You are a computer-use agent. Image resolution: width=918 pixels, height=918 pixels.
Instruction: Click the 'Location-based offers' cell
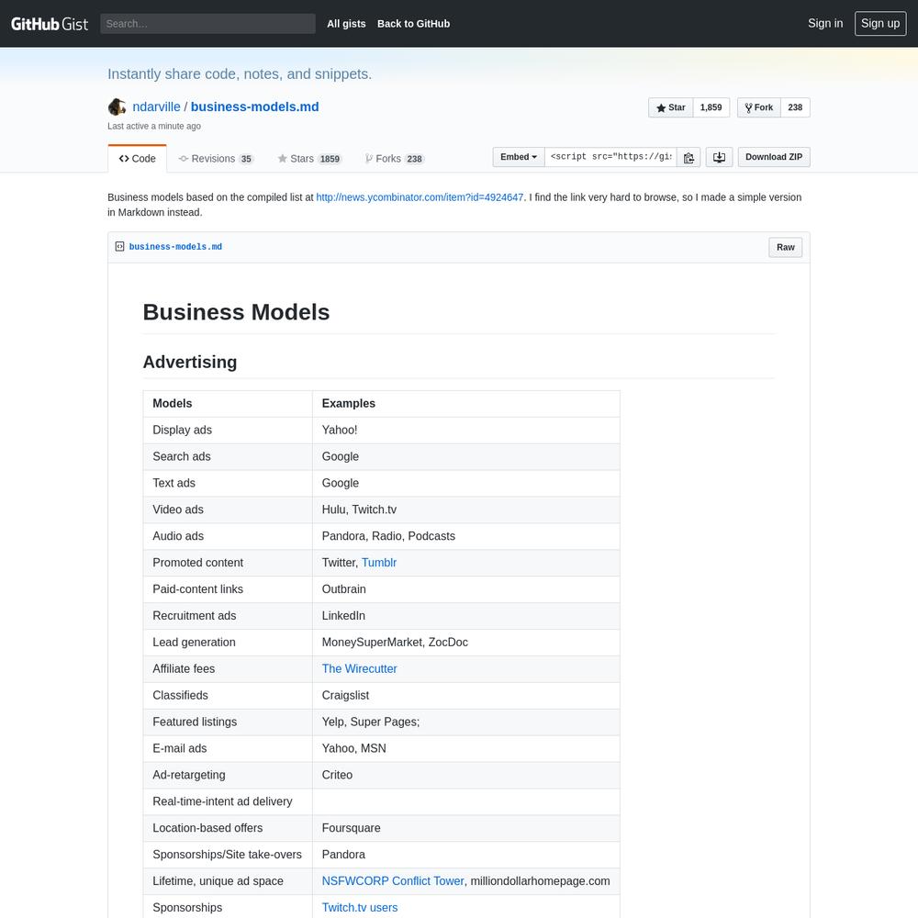pos(229,828)
